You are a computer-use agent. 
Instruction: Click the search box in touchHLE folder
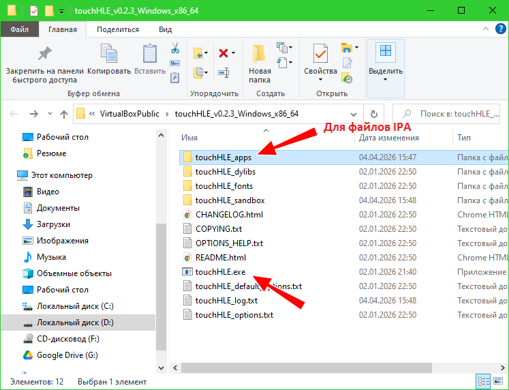[x=446, y=114]
